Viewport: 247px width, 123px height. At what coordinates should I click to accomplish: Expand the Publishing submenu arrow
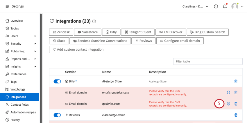click(x=35, y=51)
